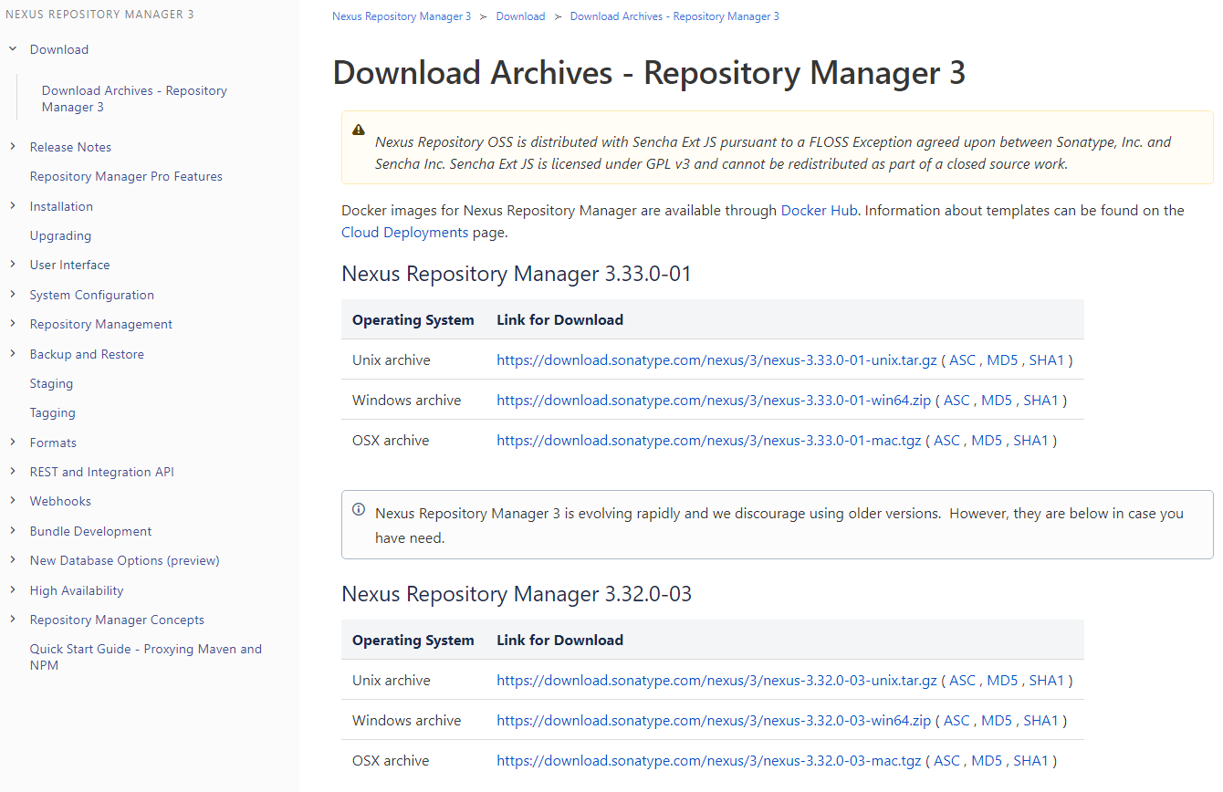This screenshot has width=1223, height=792.
Task: Open Repository Manager Pro Features page
Action: pos(126,176)
